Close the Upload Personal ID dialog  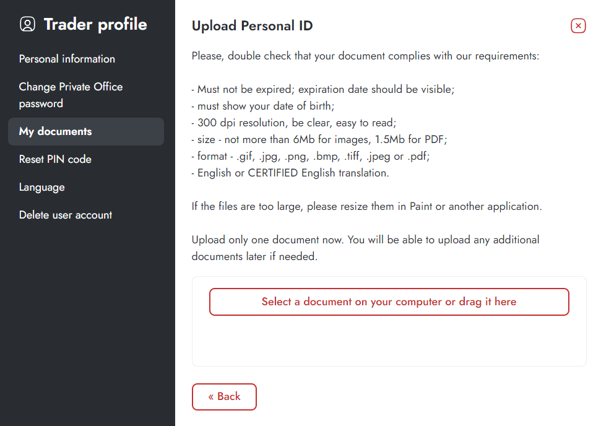point(578,25)
